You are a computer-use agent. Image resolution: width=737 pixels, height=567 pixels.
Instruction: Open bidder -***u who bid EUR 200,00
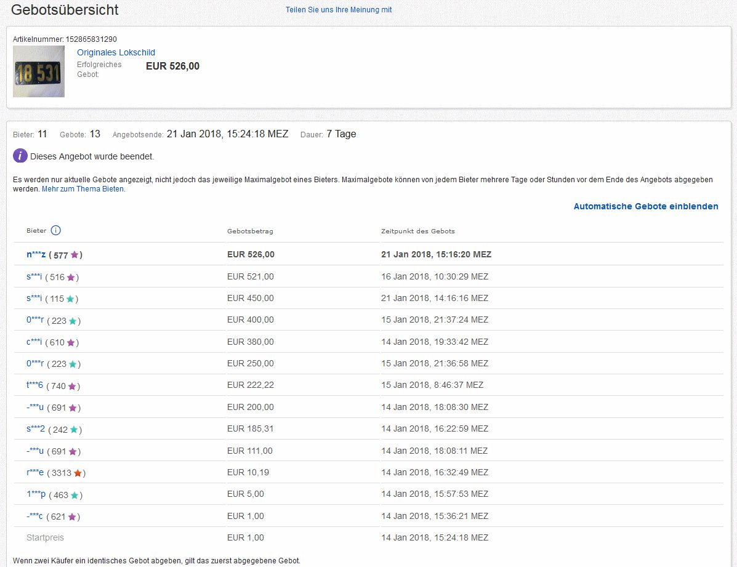coord(35,408)
